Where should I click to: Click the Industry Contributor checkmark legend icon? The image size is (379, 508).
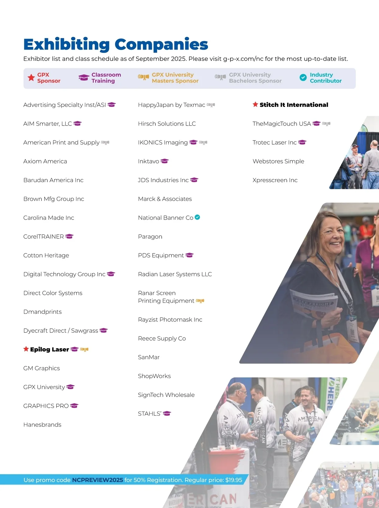303,77
